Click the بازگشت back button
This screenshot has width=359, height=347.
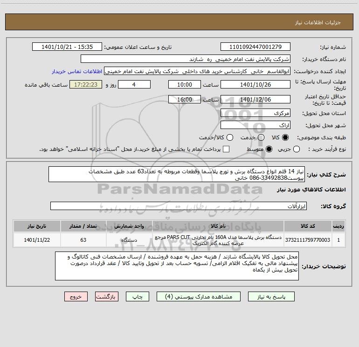point(107,297)
